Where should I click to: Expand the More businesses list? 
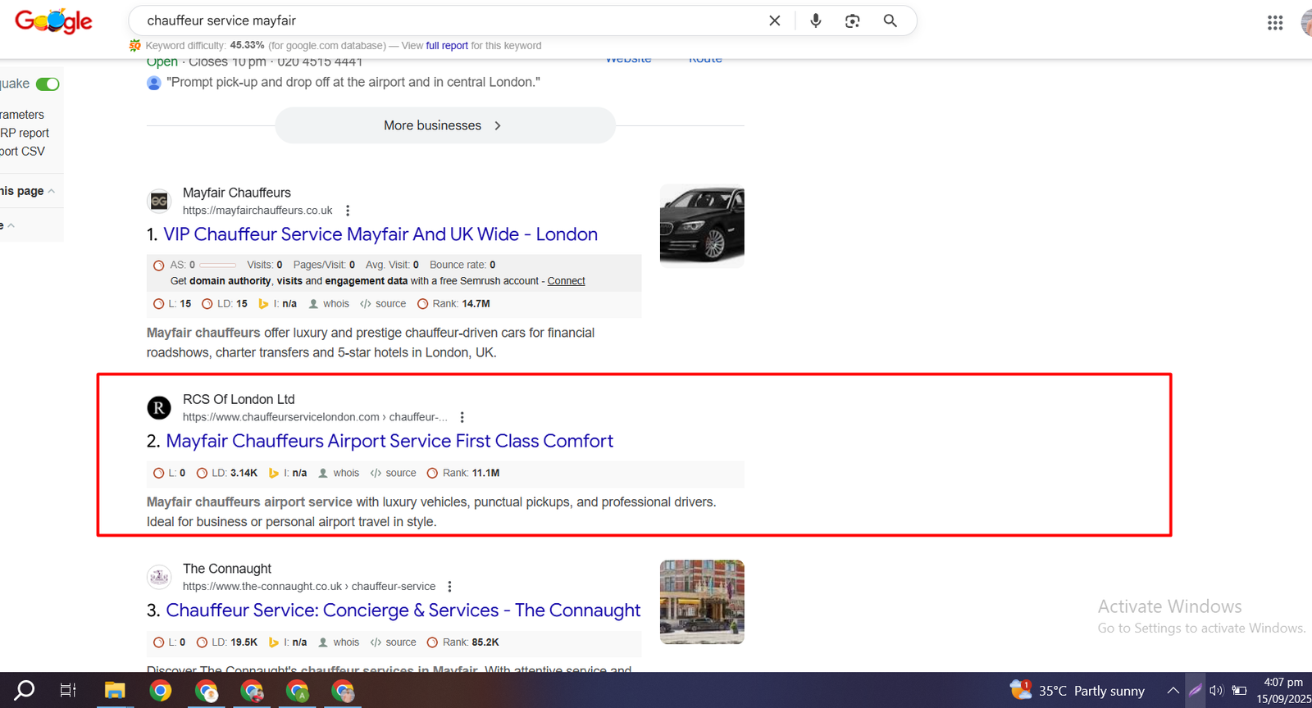coord(444,125)
